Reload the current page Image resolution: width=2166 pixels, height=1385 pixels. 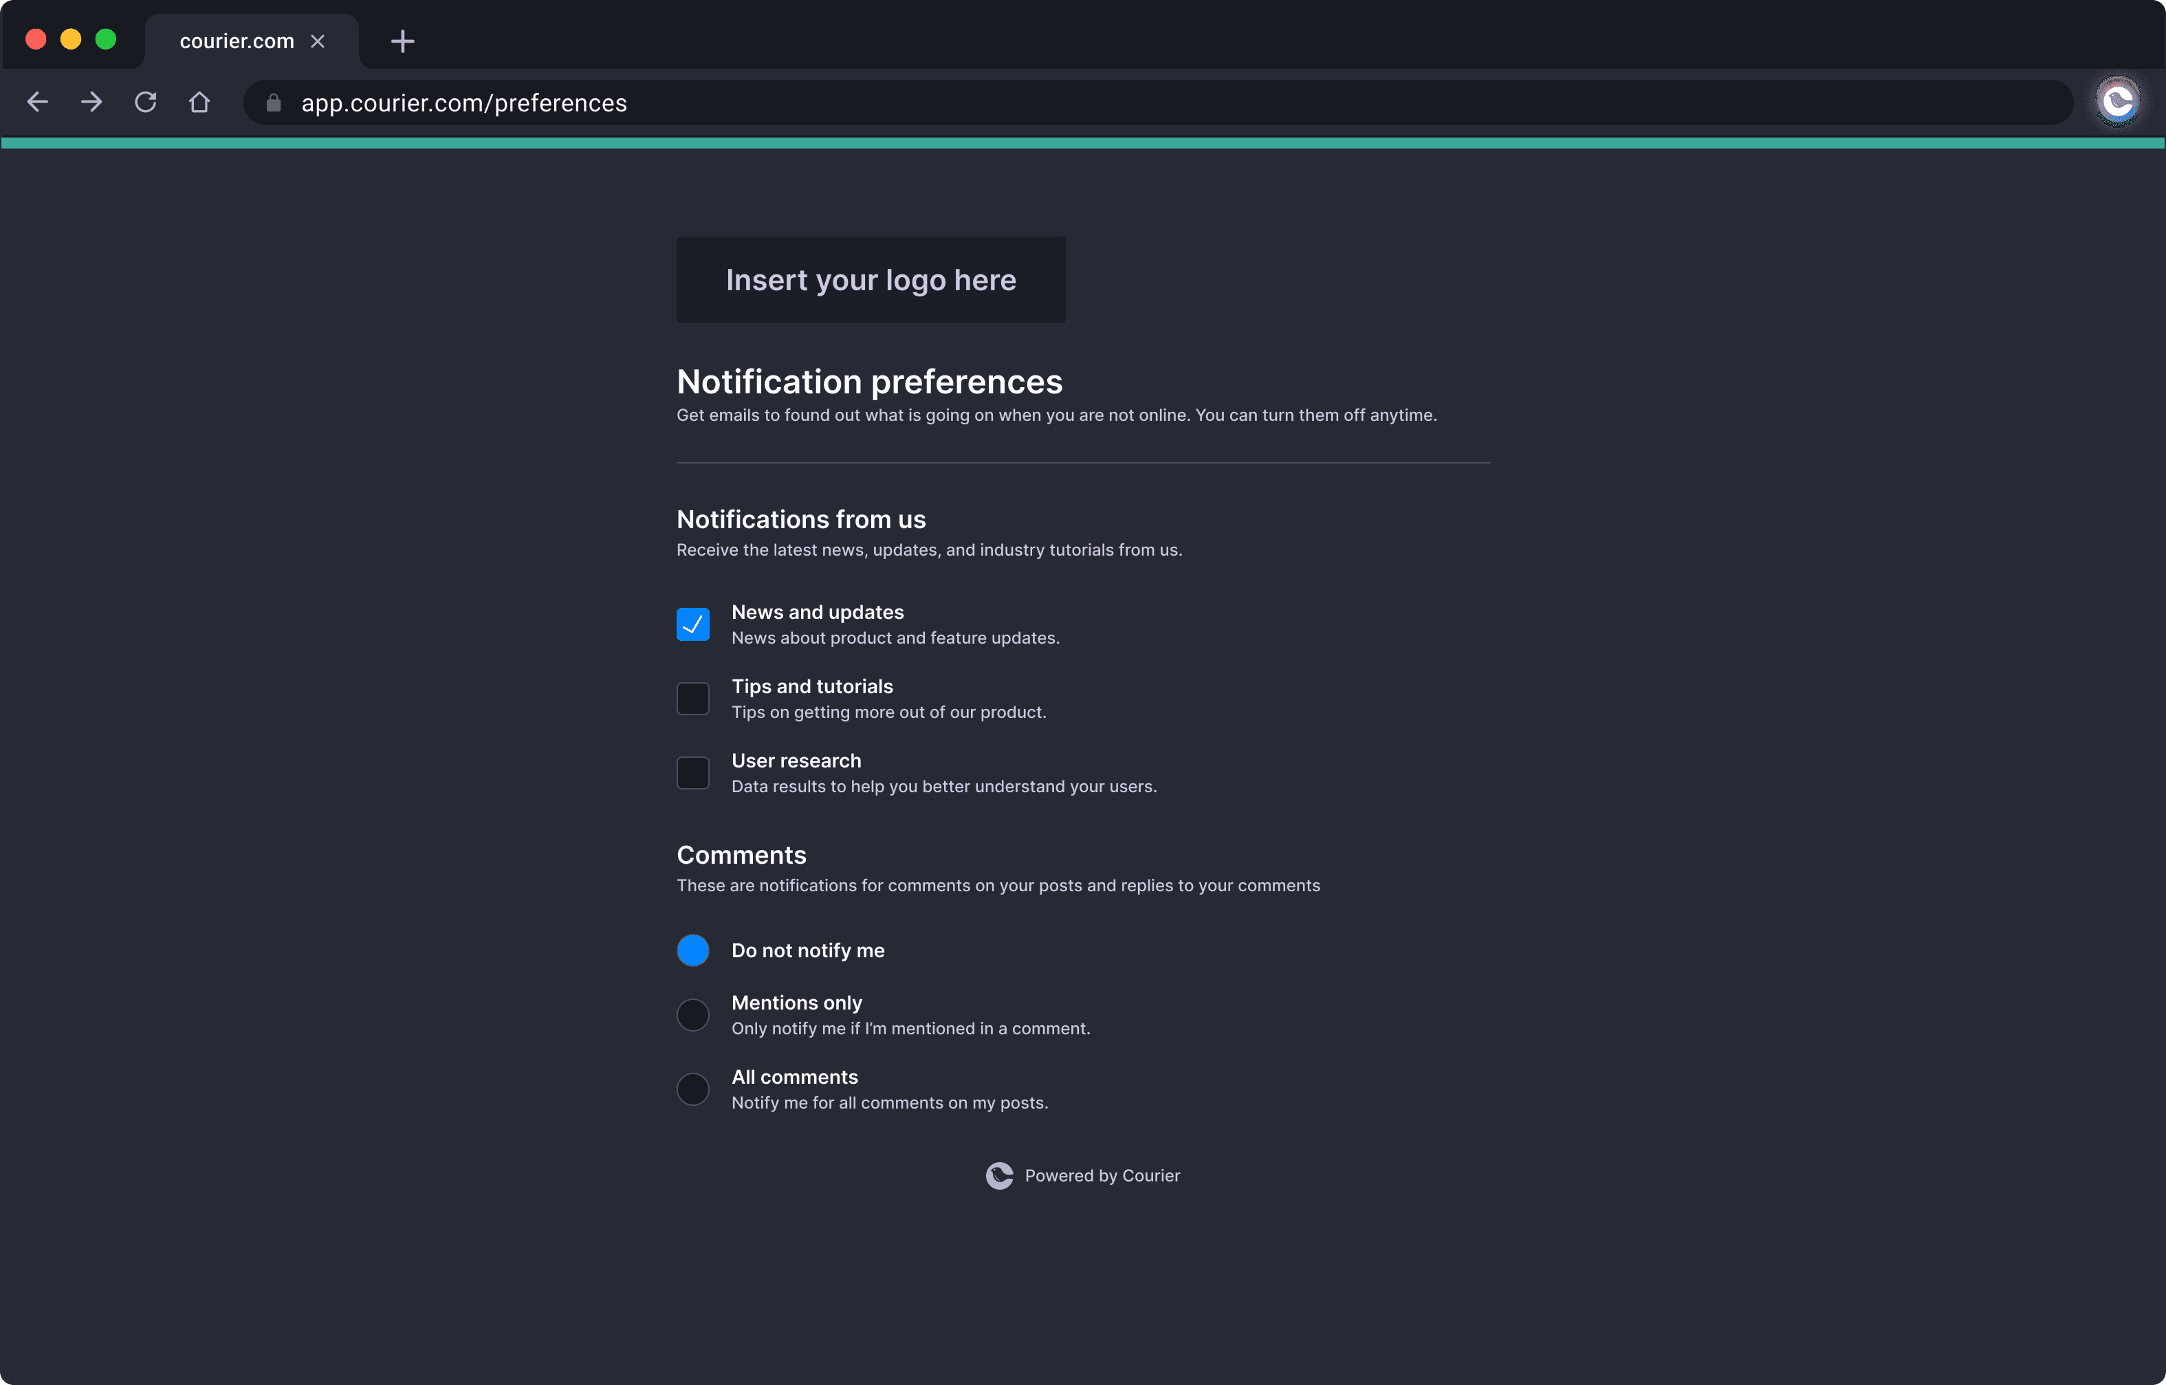point(145,102)
